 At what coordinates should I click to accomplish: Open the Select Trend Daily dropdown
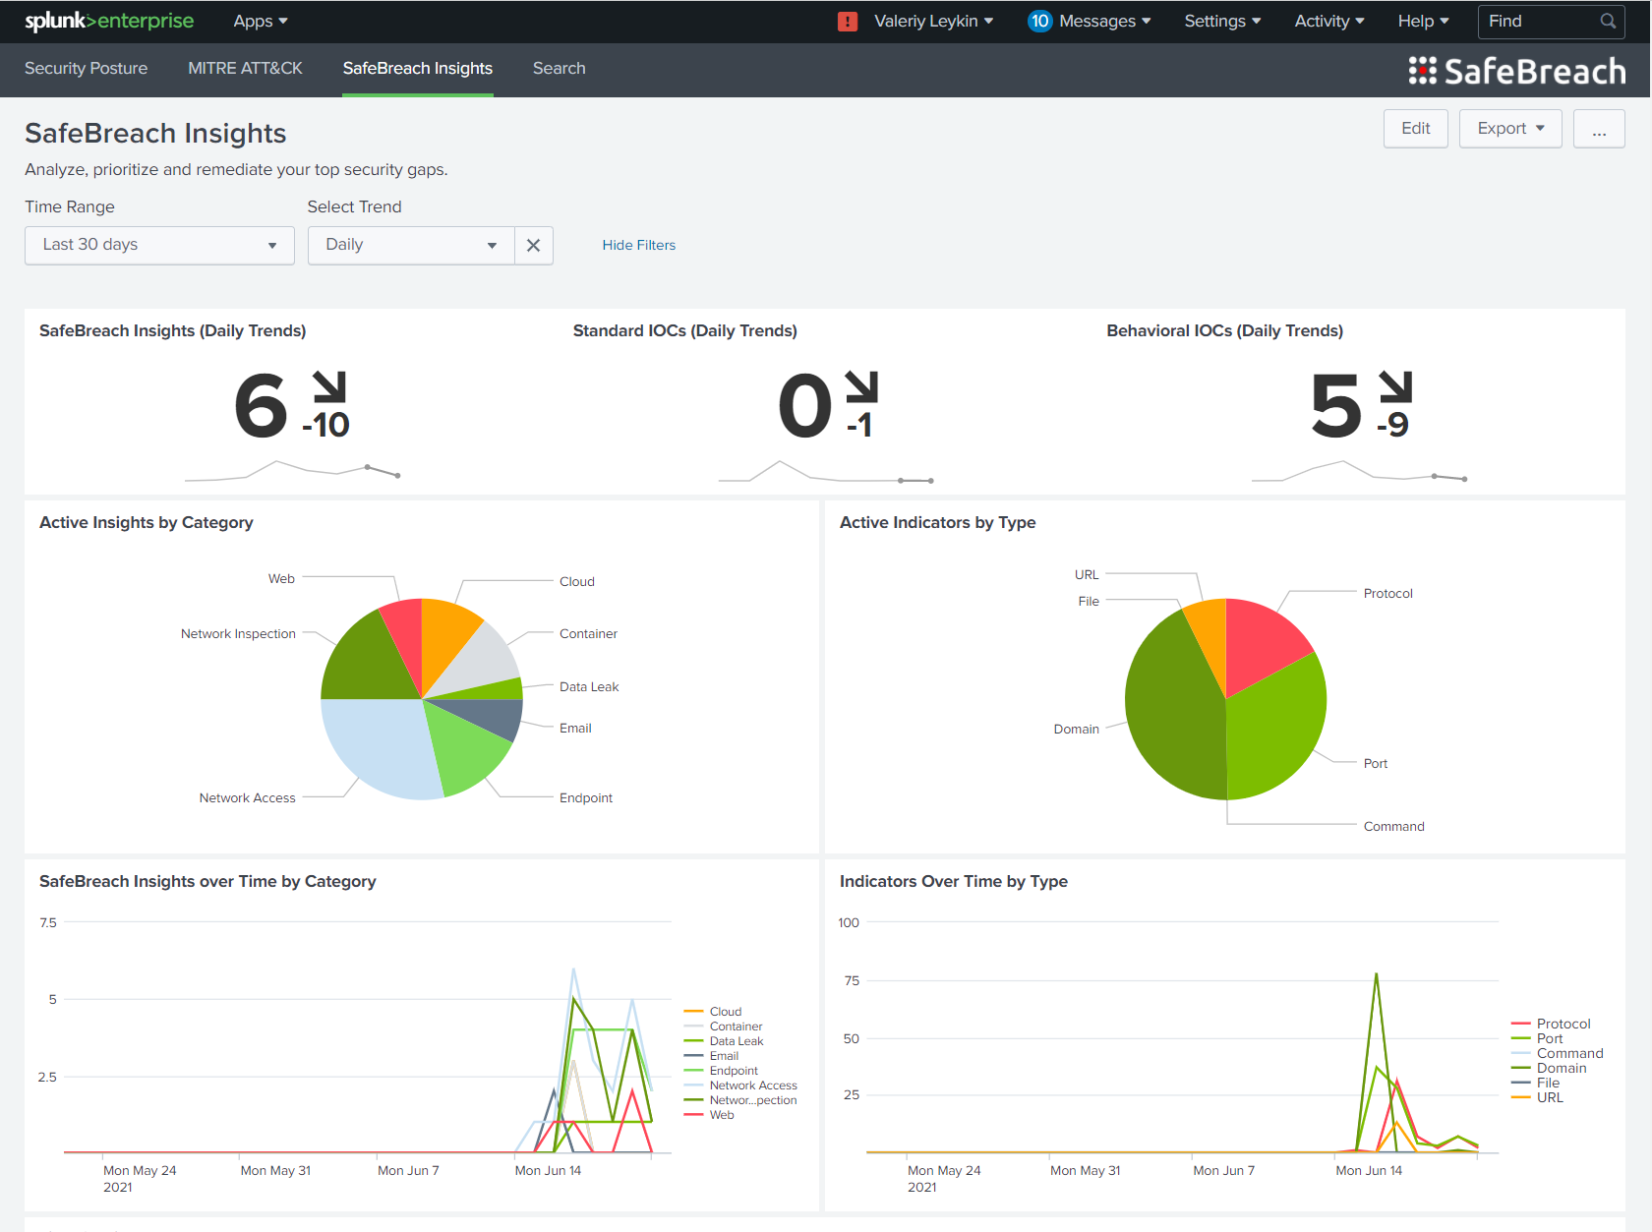pos(411,245)
